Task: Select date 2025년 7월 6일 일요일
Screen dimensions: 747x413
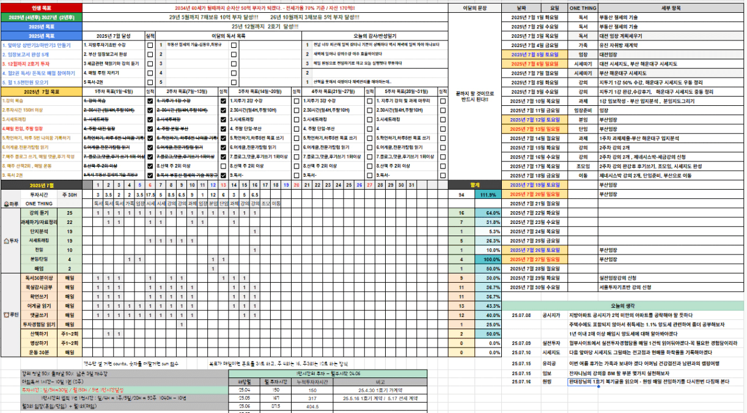Action: click(535, 63)
